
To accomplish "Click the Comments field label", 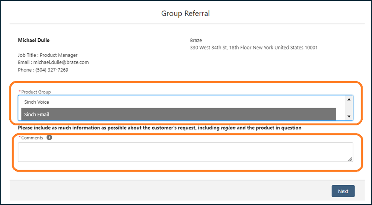I will click(32, 138).
